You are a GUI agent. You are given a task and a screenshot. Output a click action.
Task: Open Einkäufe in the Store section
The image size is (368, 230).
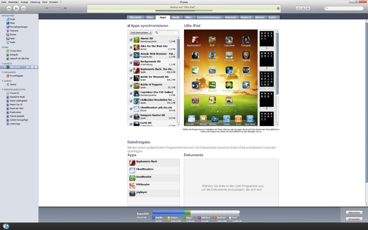14,55
